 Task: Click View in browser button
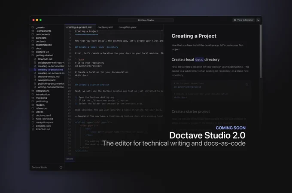point(243,20)
